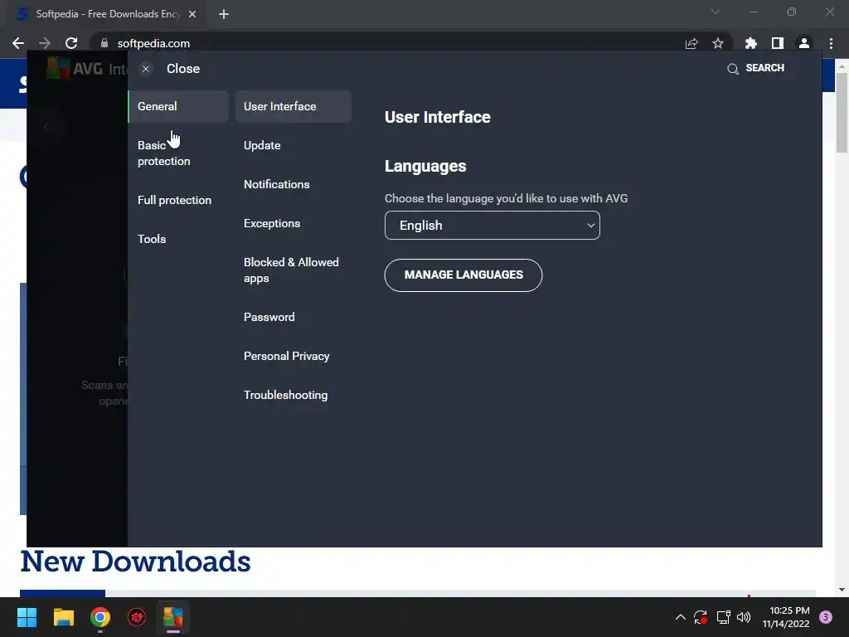Click the X close icon in AVG settings
The image size is (849, 637).
pyautogui.click(x=146, y=69)
